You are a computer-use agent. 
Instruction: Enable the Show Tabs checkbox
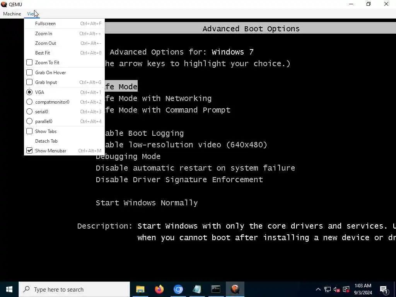(x=29, y=131)
